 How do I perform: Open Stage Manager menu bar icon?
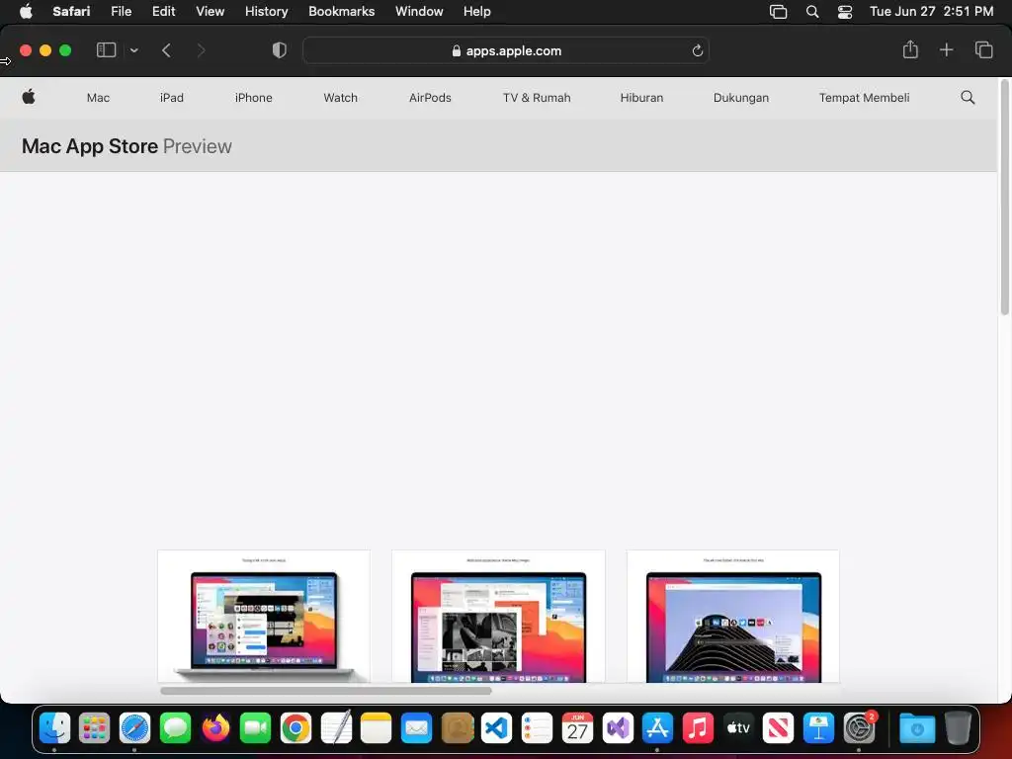point(779,12)
